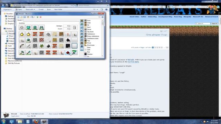This screenshot has height=124, width=221.
Task: Select the redstone dust hotbar slot
Action: pos(68,52)
